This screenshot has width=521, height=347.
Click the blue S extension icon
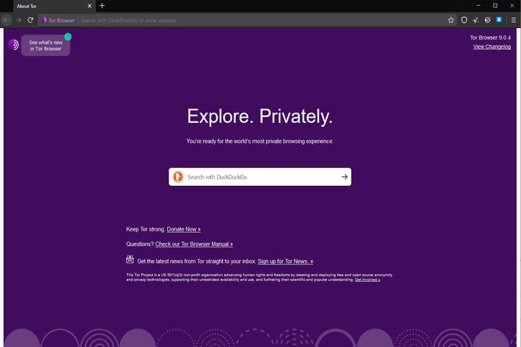click(499, 20)
